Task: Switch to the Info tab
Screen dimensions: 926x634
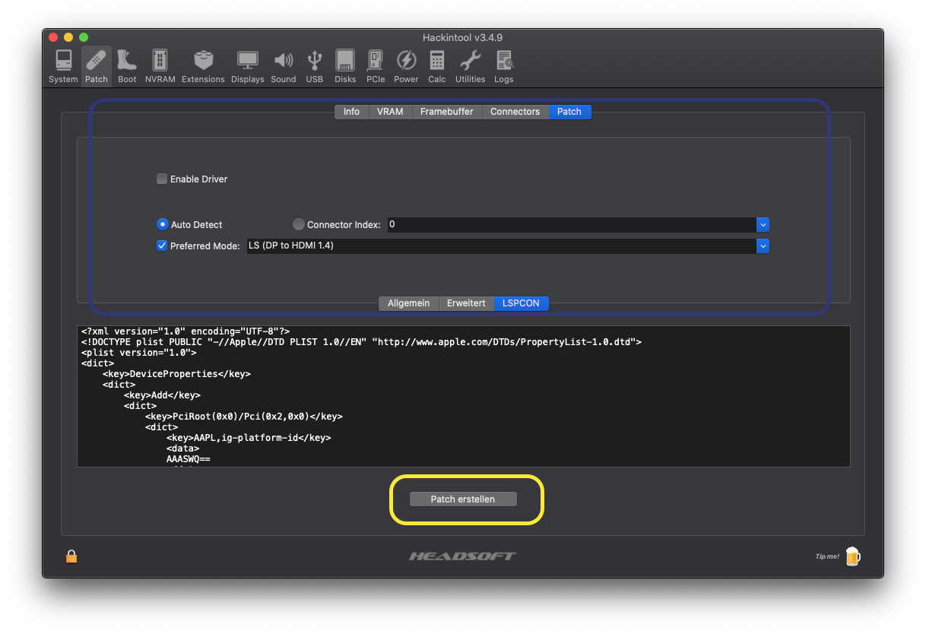Action: [351, 112]
